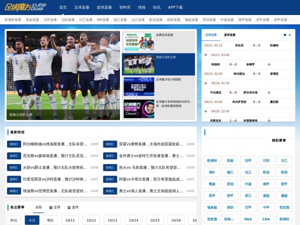Viewport: 300px width, 225px height.
Task: Select the basketball icon filter 篮球
Action: [72, 207]
